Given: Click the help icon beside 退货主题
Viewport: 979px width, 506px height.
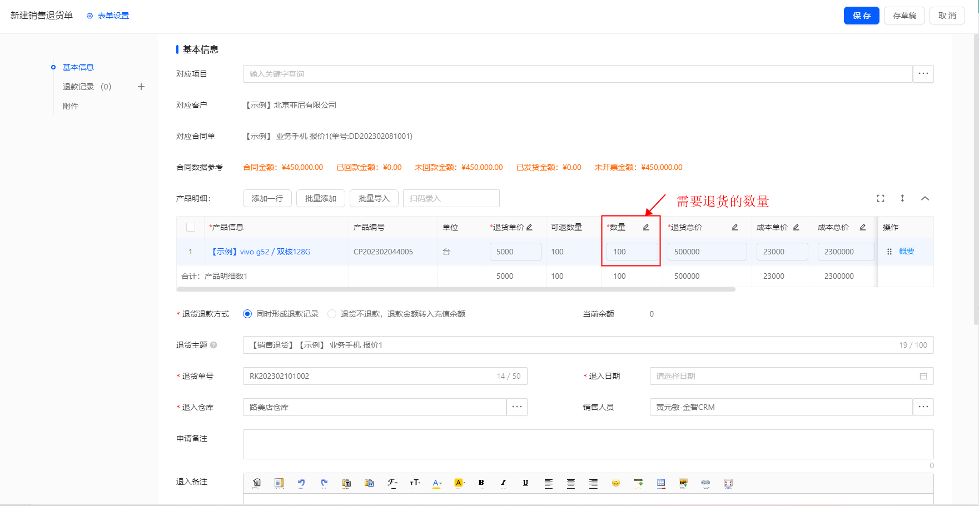Looking at the screenshot, I should [213, 345].
